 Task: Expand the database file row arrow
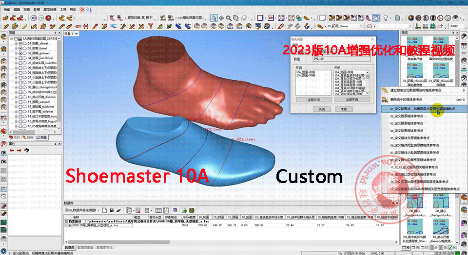point(70,225)
